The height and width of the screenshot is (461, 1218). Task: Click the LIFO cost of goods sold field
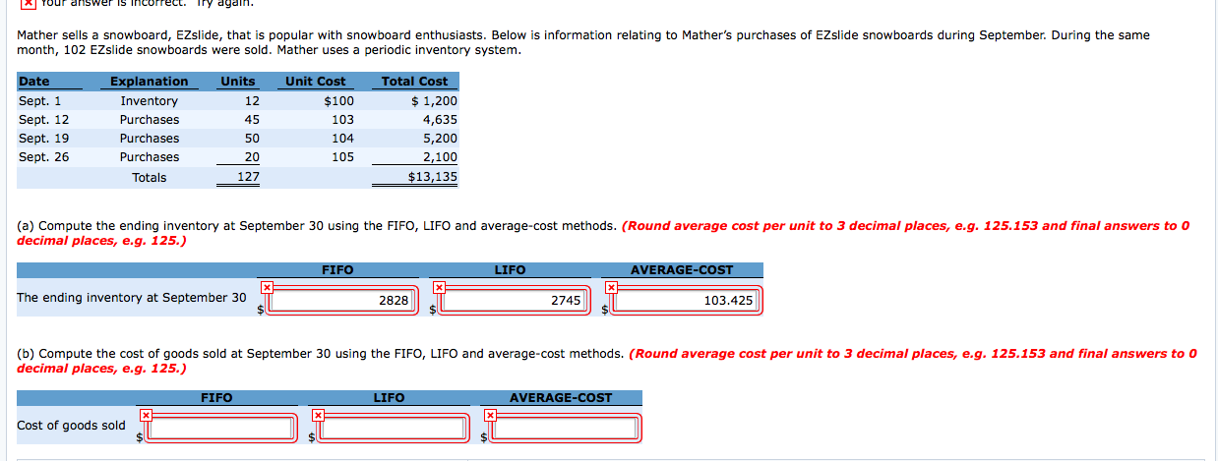(396, 428)
